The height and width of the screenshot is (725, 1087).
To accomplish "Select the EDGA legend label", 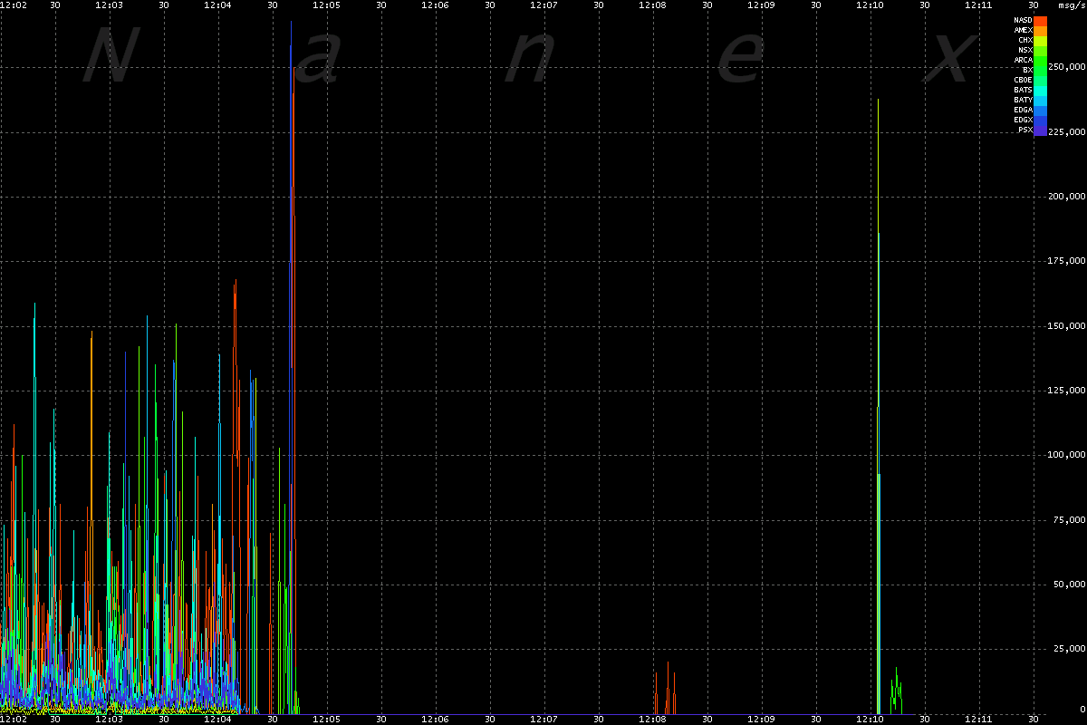I will click(1023, 110).
